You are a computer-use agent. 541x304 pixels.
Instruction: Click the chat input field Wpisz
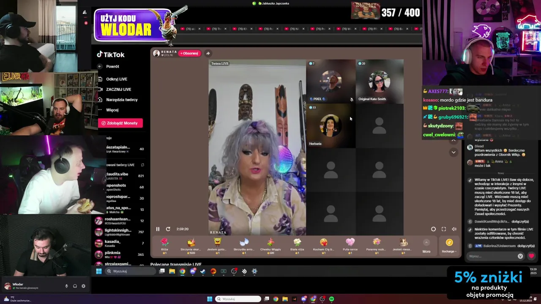492,256
